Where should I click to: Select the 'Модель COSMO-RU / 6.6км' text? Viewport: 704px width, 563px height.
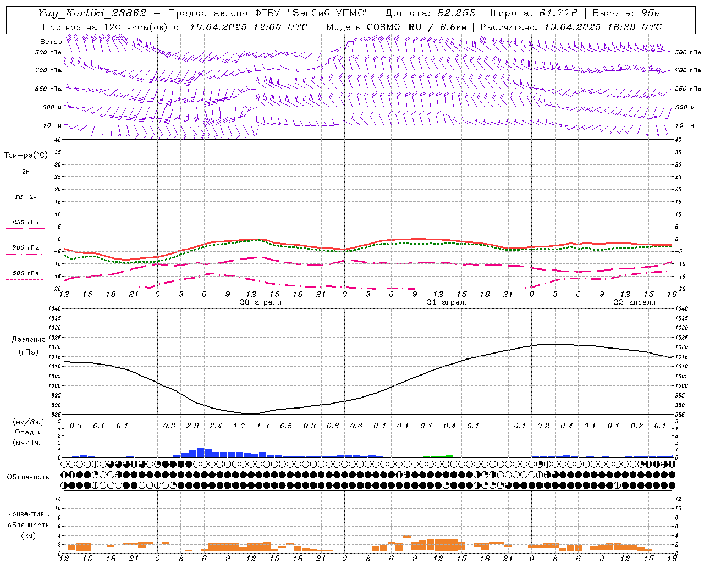[397, 27]
